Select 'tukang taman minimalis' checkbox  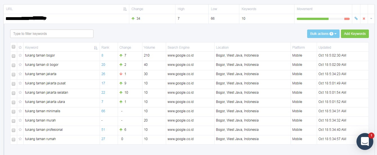14,111
